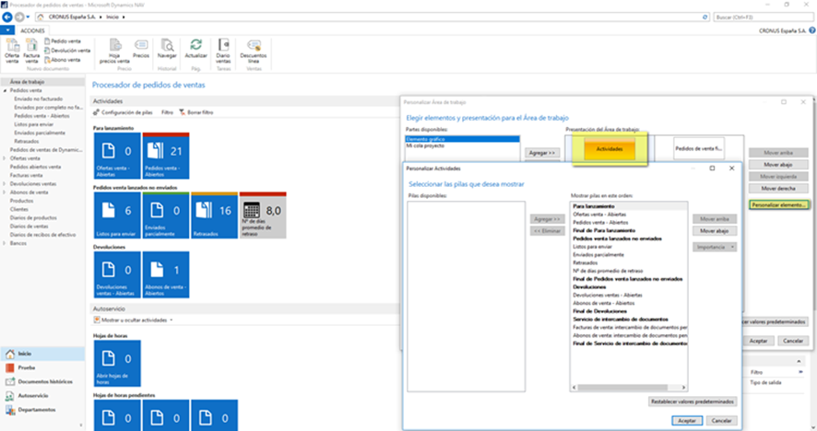Open Documentos históricos in navigation pane
This screenshot has height=431, width=817.
(42, 382)
